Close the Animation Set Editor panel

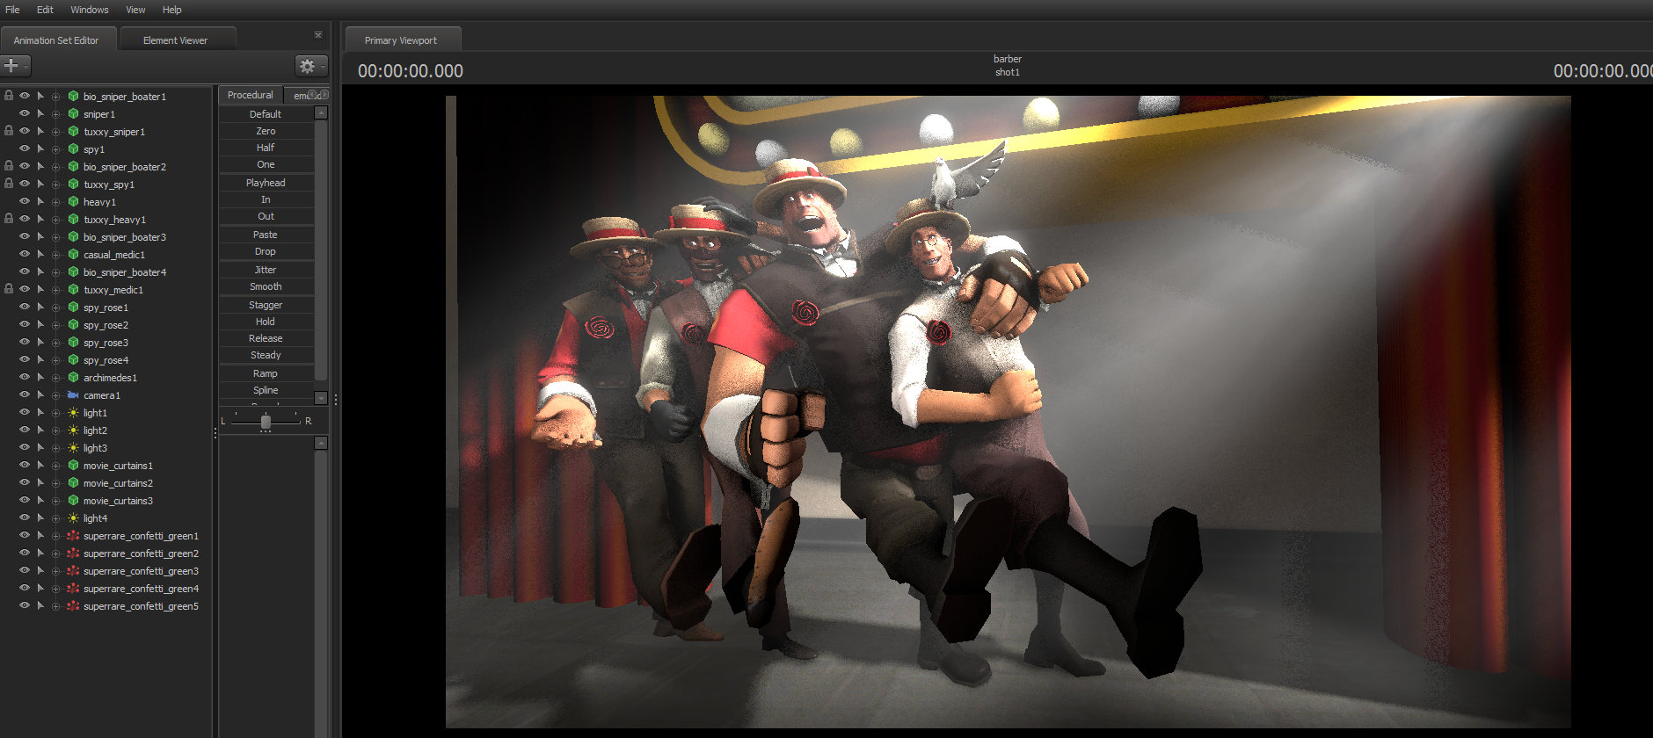click(318, 35)
